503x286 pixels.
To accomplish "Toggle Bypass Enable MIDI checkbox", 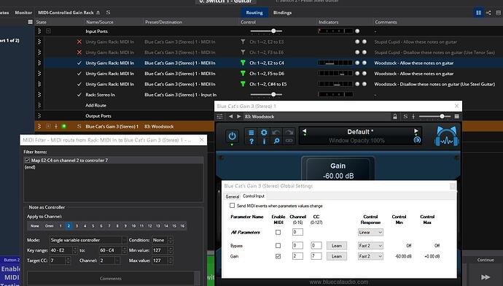I will pyautogui.click(x=278, y=246).
